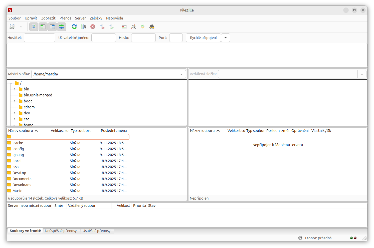Refresh the file and folder lists
Screen dimensions: 374x248
tap(74, 26)
